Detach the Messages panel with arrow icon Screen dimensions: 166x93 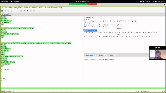pos(95,55)
